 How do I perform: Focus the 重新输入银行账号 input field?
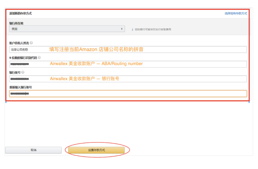pos(128,94)
